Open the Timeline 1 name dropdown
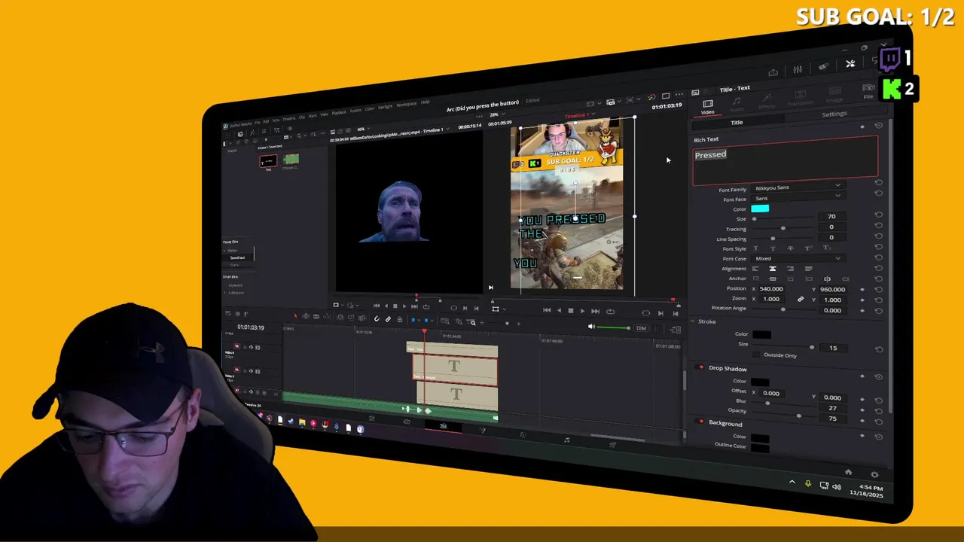The height and width of the screenshot is (542, 964). (578, 115)
